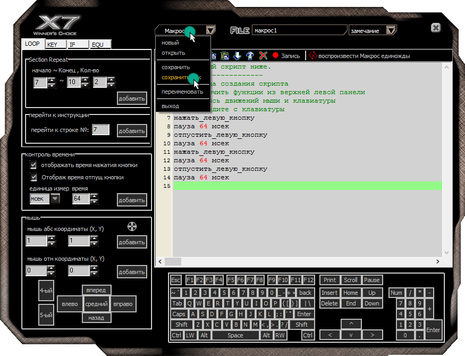This screenshot has height=356, width=465.
Task: Click the mouse crosshair coordinate picker icon
Action: pyautogui.click(x=132, y=227)
